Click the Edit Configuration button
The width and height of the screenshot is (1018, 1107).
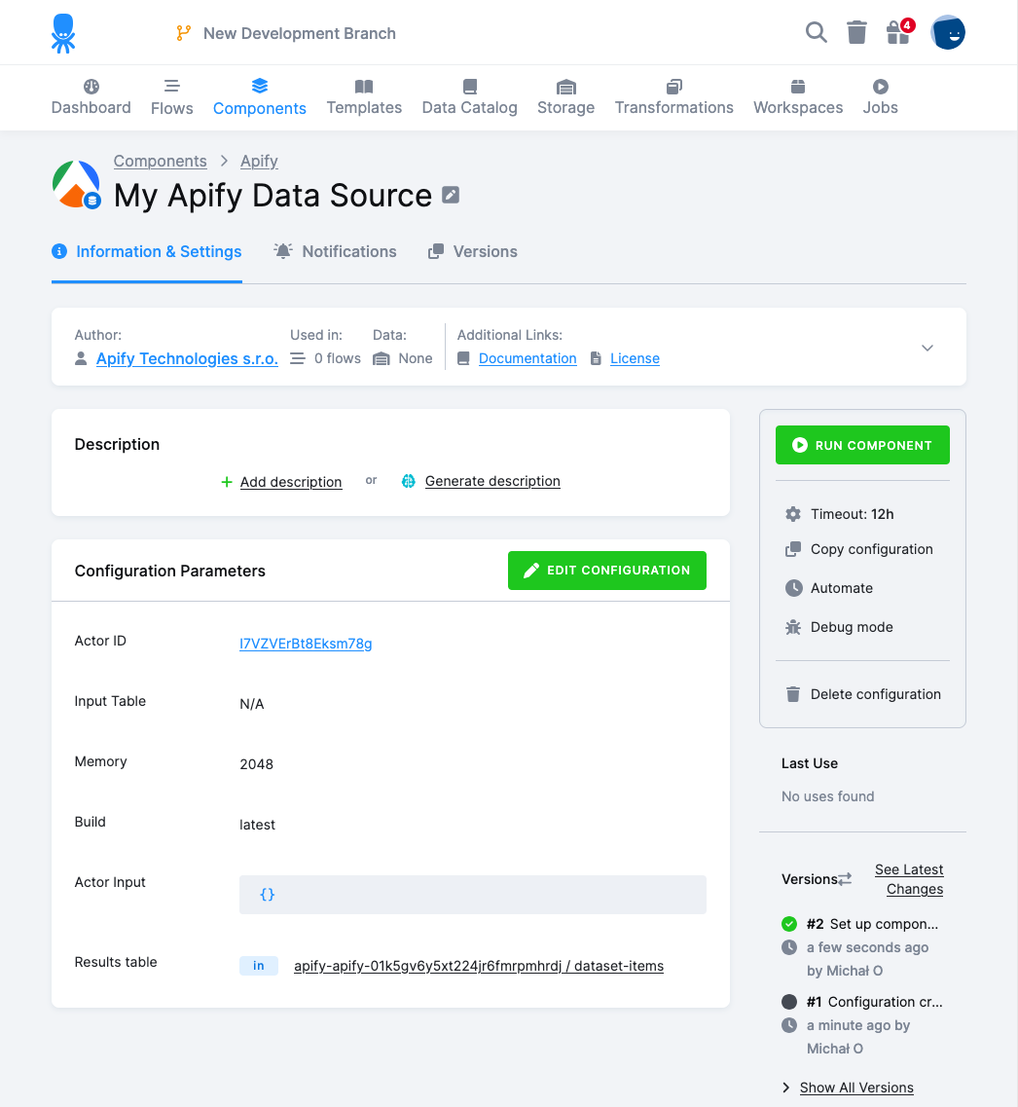[x=606, y=571]
